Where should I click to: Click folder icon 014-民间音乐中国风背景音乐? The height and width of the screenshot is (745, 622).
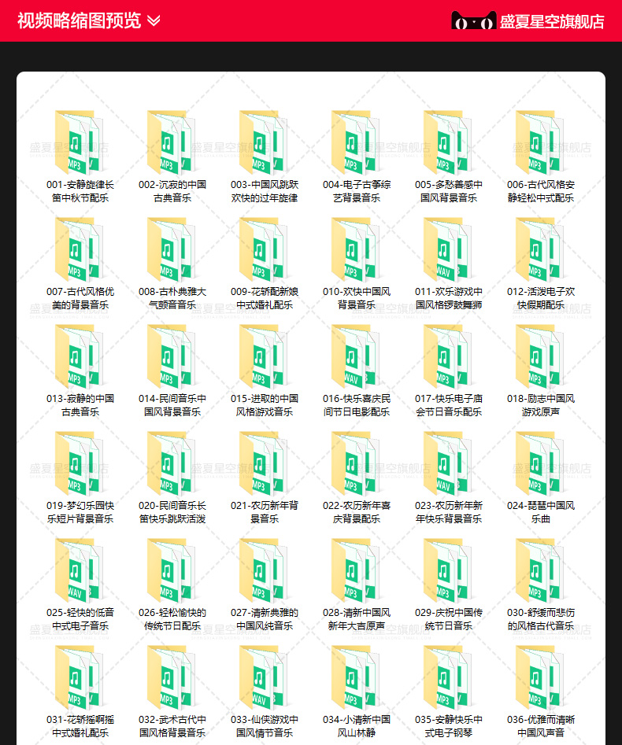coord(172,356)
